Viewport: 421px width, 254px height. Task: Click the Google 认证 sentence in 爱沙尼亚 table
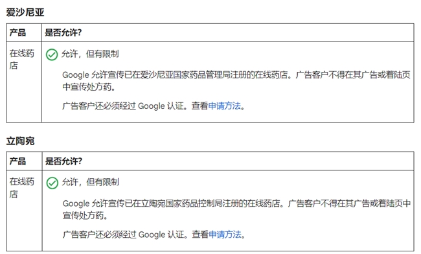[x=154, y=106]
